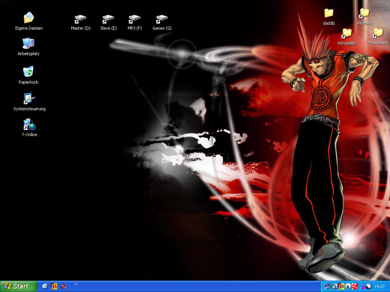Launch ZoneAlarm from the quick launch bar
390x292 pixels.
(54, 286)
